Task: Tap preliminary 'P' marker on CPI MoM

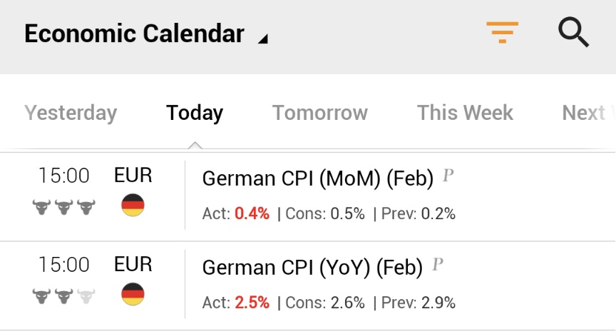Action: point(448,176)
